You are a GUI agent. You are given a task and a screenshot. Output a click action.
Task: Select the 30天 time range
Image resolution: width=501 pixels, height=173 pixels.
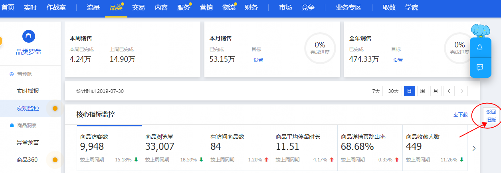[393, 91]
